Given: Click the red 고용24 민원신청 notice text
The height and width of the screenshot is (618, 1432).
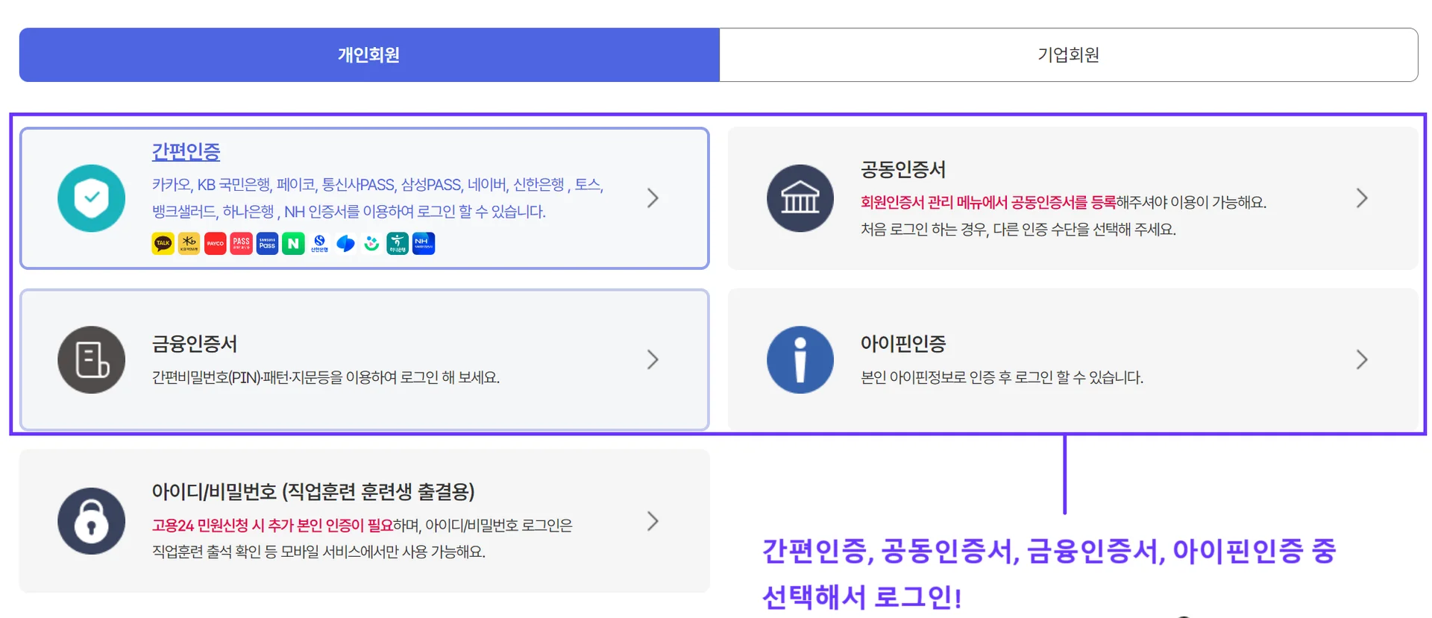Looking at the screenshot, I should pos(272,526).
